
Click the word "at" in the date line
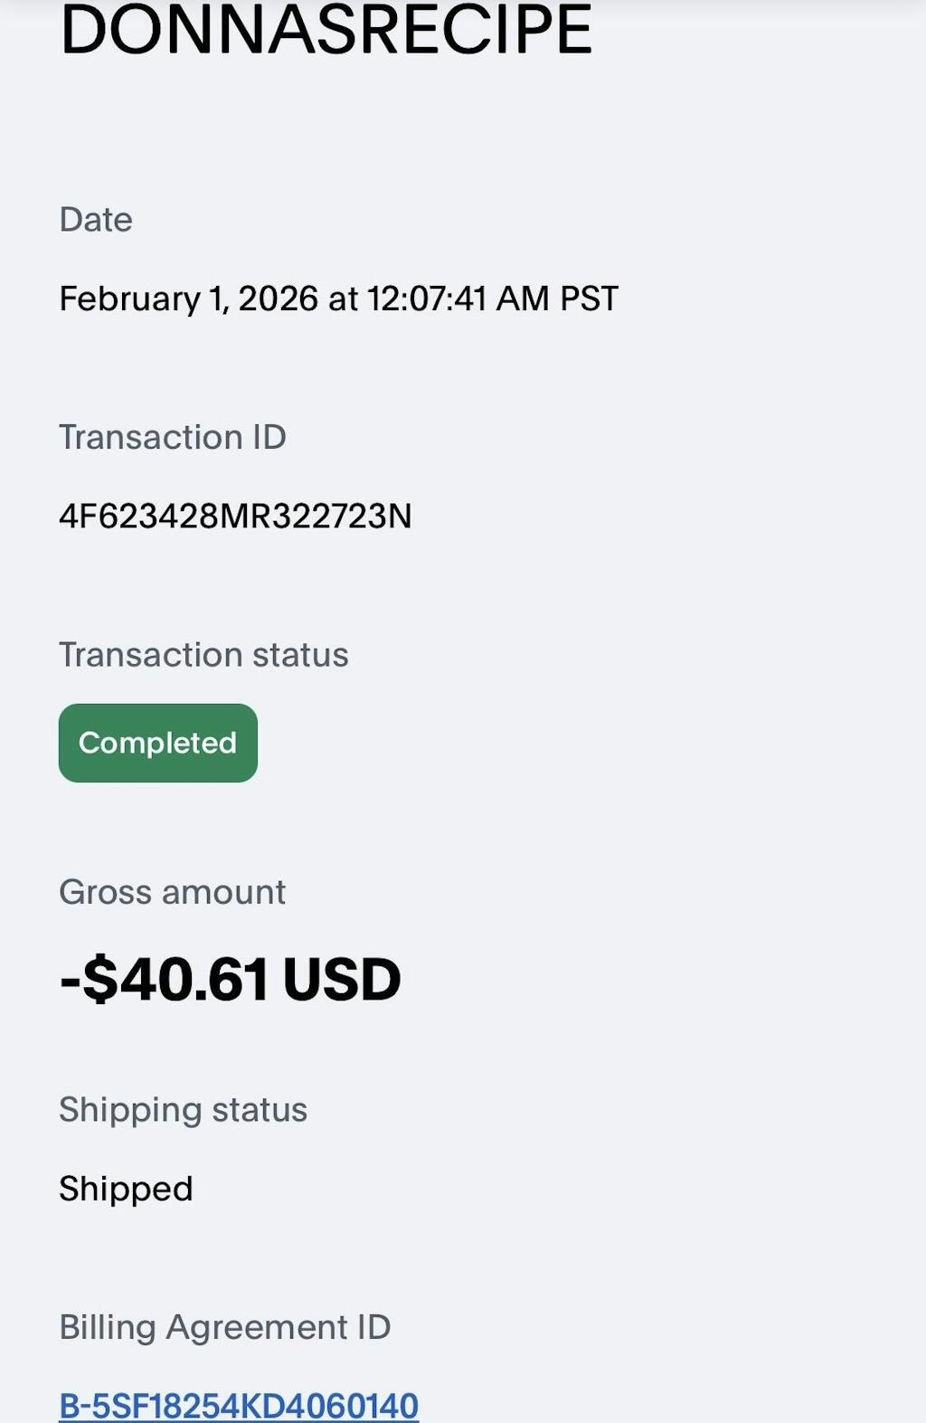343,299
